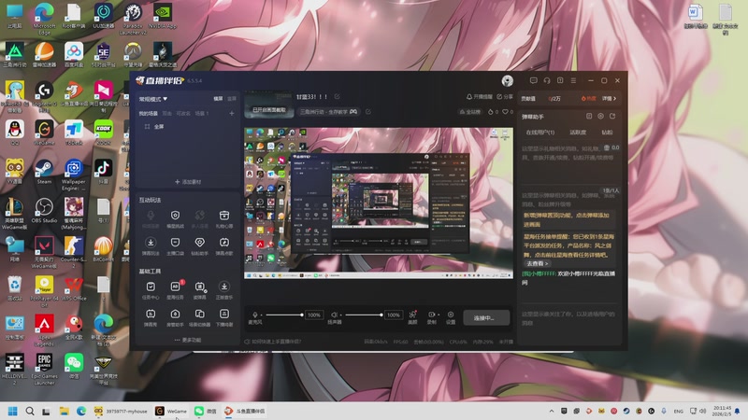Image resolution: width=748 pixels, height=420 pixels.
Task: Switch to 竖屏 portrait mode
Action: [232, 99]
